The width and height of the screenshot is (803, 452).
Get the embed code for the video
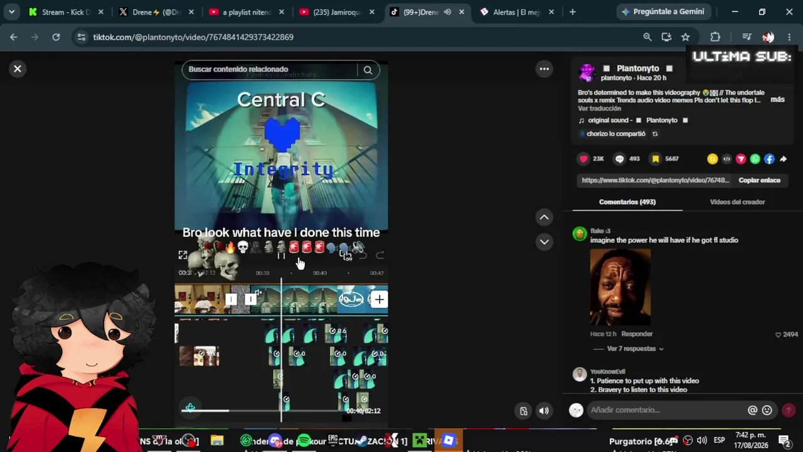(x=726, y=159)
